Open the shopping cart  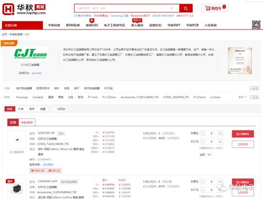coord(215,8)
